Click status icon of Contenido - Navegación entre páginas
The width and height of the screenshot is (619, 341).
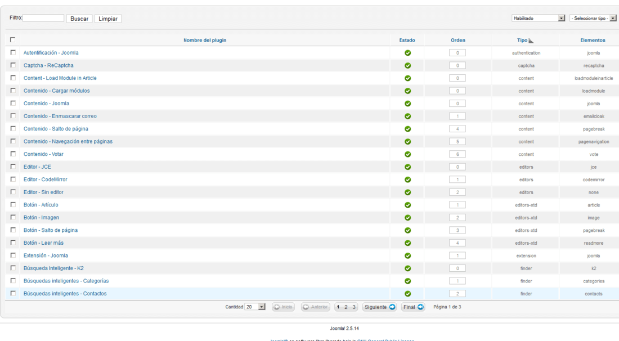[407, 141]
